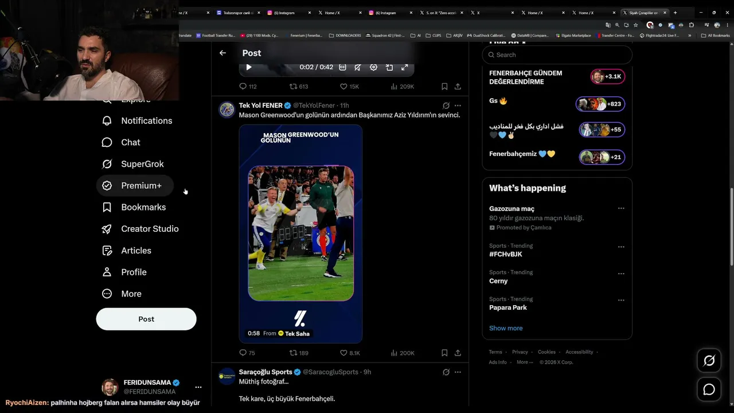Viewport: 734px width, 413px height.
Task: Toggle closed captions on the video
Action: click(342, 67)
